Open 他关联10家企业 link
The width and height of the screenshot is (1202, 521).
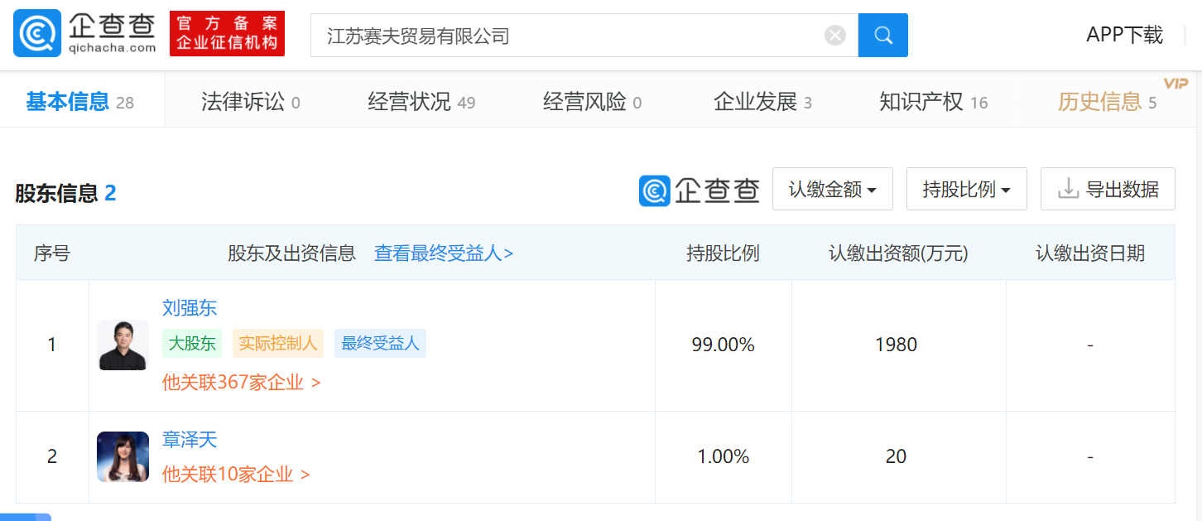[236, 475]
